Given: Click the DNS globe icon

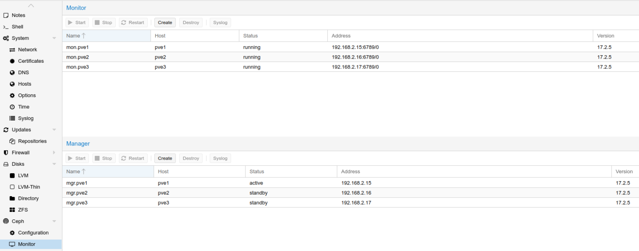Looking at the screenshot, I should (x=13, y=72).
